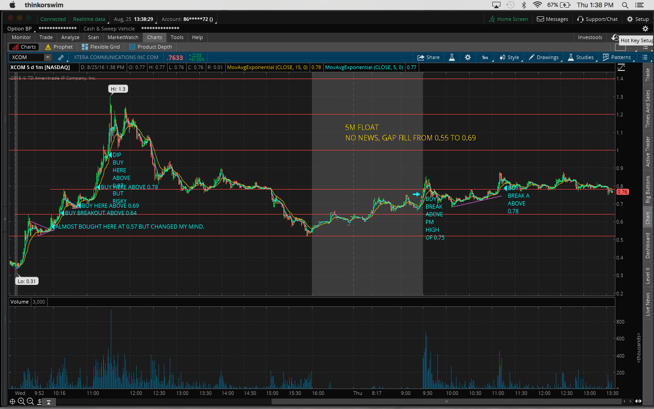The width and height of the screenshot is (654, 409).
Task: Open the Dashboard side tab
Action: (x=648, y=246)
